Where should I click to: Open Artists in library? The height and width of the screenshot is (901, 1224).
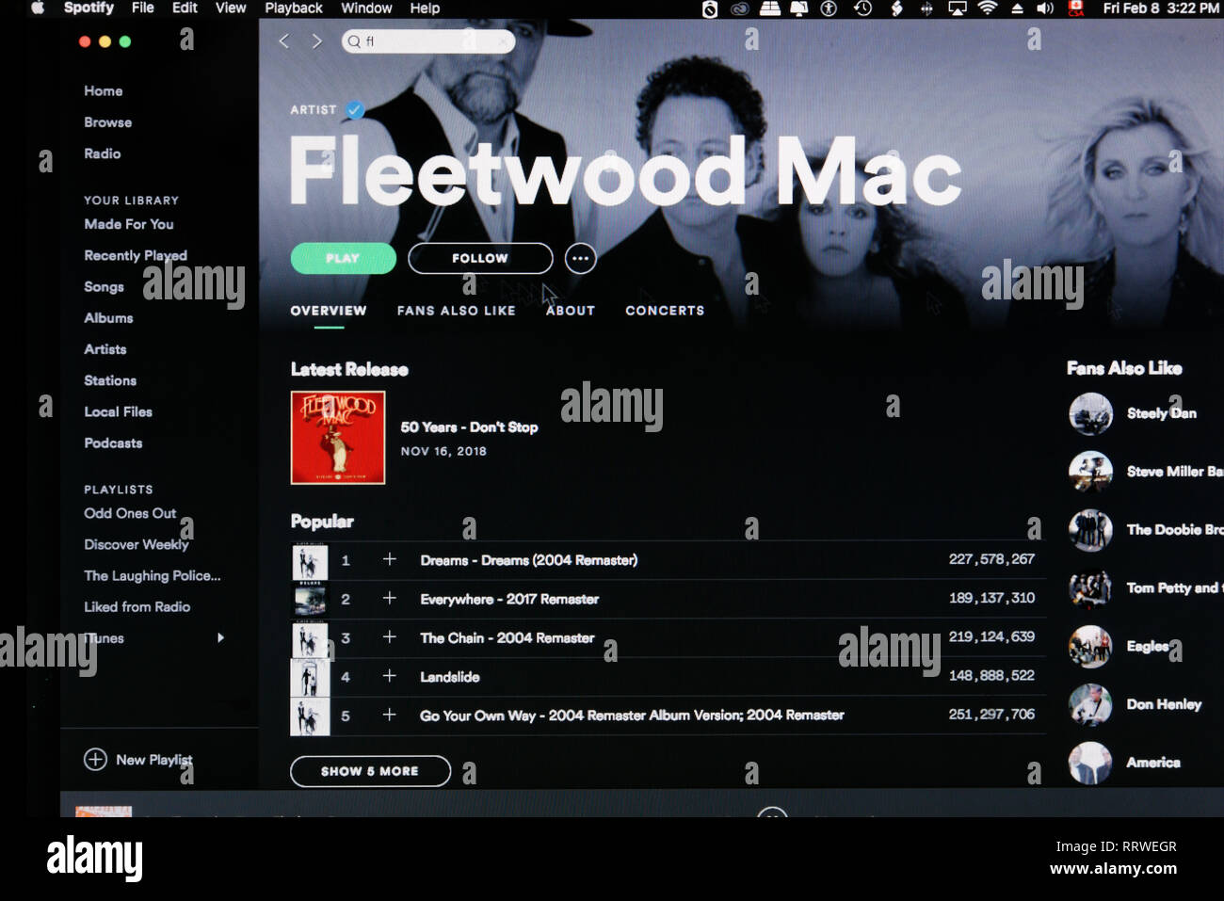pos(105,349)
